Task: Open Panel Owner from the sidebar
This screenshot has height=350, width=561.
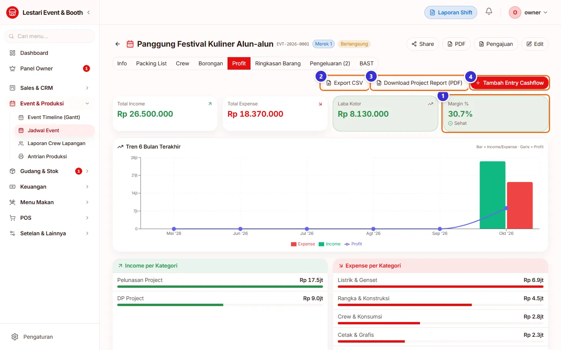Action: [49, 68]
